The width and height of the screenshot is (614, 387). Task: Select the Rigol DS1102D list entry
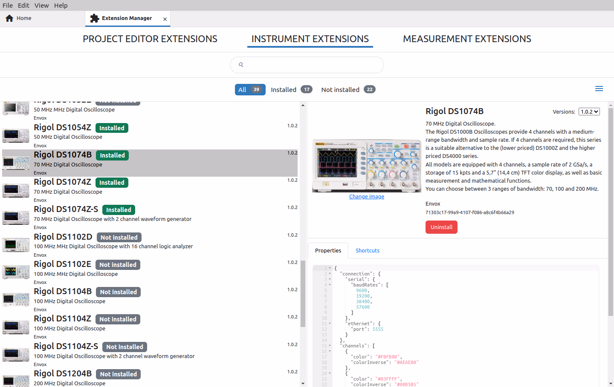click(150, 245)
